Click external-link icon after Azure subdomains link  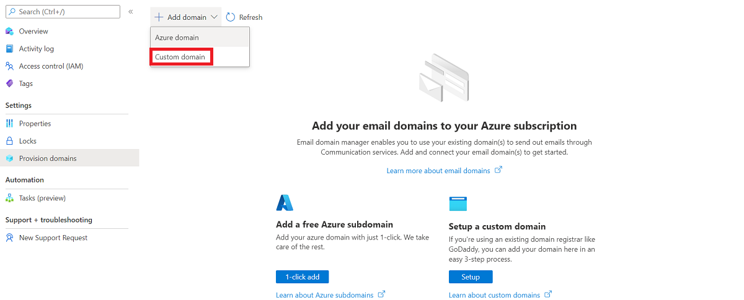point(382,294)
